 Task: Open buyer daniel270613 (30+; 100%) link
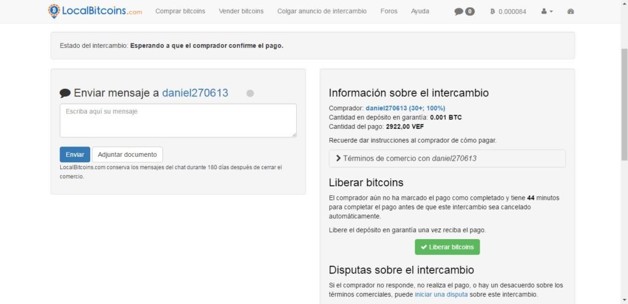(x=405, y=108)
